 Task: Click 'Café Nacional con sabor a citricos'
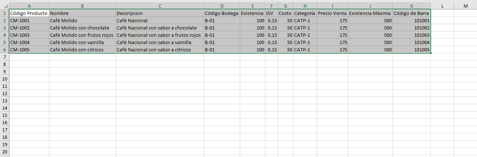pyautogui.click(x=160, y=50)
